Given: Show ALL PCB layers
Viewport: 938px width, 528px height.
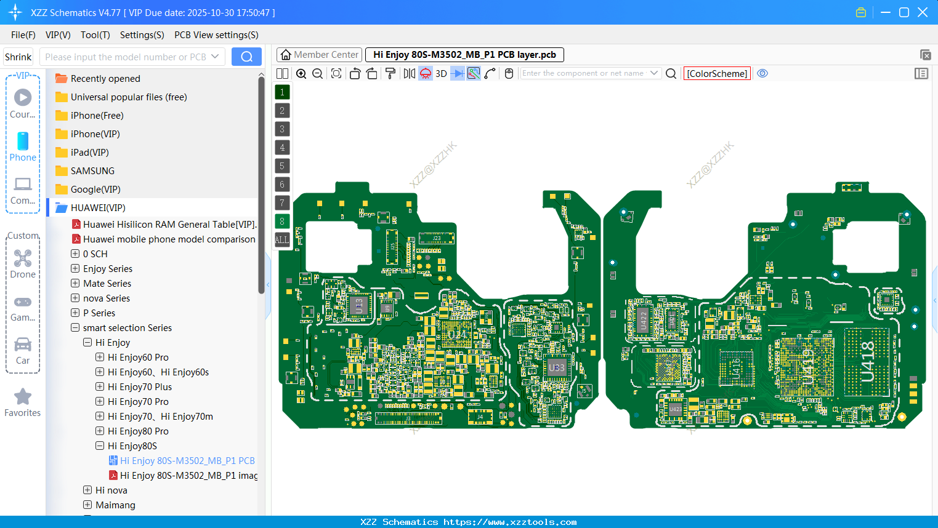Looking at the screenshot, I should 281,240.
